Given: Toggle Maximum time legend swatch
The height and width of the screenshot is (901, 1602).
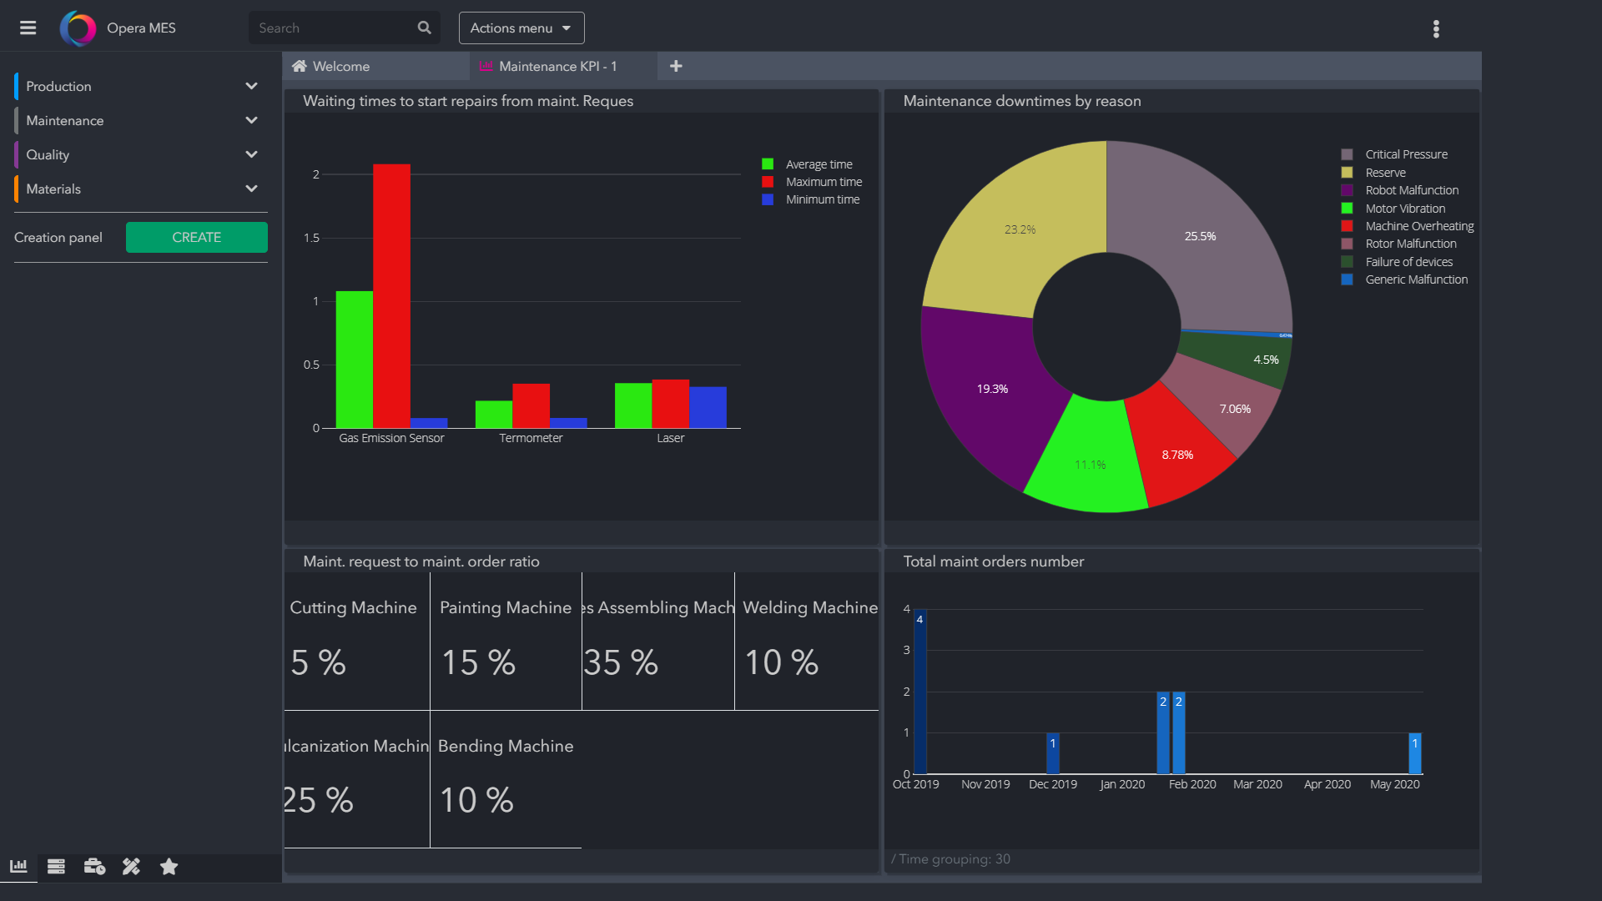Looking at the screenshot, I should [768, 182].
